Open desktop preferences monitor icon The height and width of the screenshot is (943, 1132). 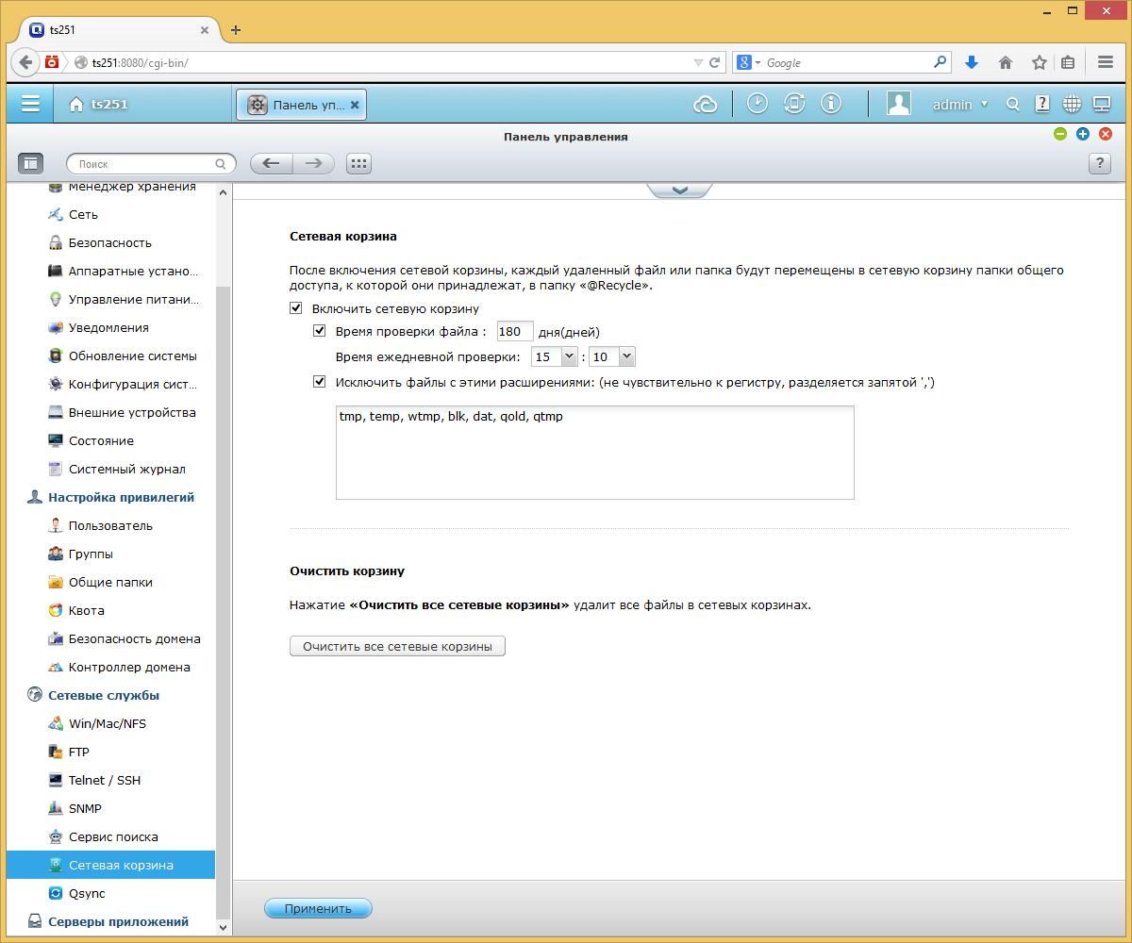pos(1101,104)
